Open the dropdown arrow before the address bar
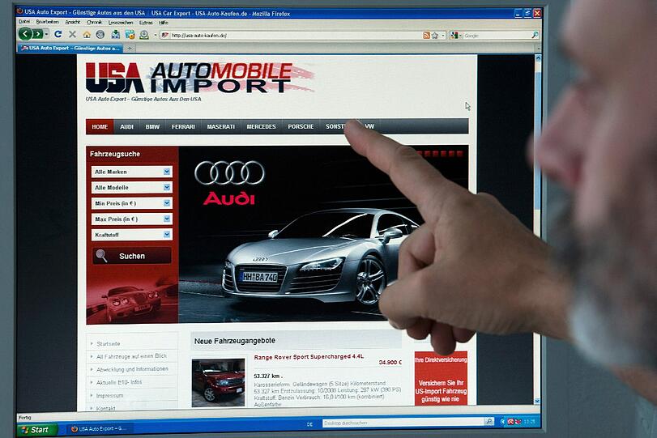 point(156,35)
